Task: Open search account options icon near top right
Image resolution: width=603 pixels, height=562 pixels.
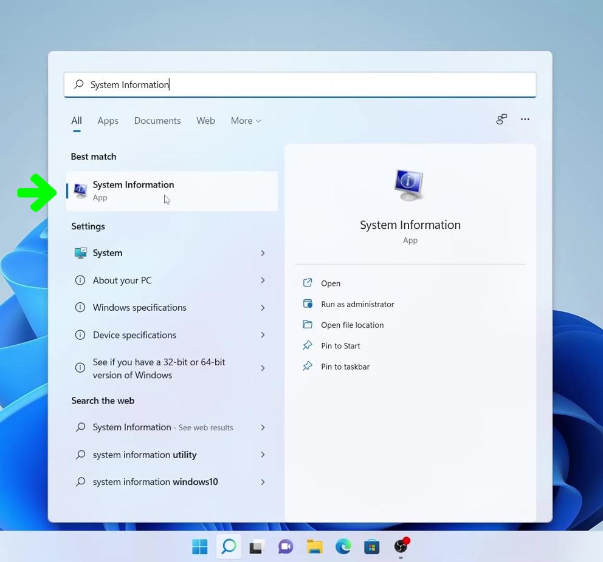Action: tap(501, 119)
